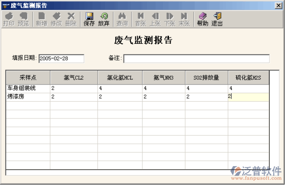
Task: Click the 采样点 column header
Action: (x=28, y=78)
